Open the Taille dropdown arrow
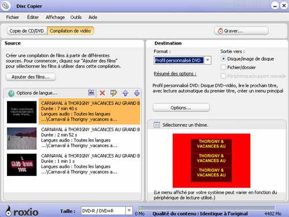This screenshot has height=217, width=289. [x=129, y=211]
